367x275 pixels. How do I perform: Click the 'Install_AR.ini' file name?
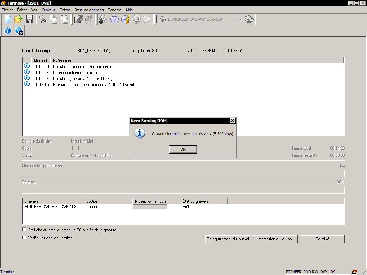[x=82, y=141]
